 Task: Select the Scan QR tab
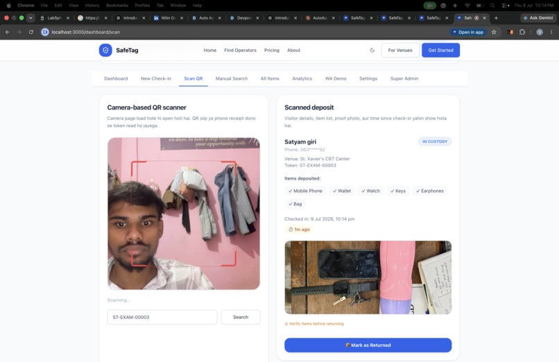point(193,78)
